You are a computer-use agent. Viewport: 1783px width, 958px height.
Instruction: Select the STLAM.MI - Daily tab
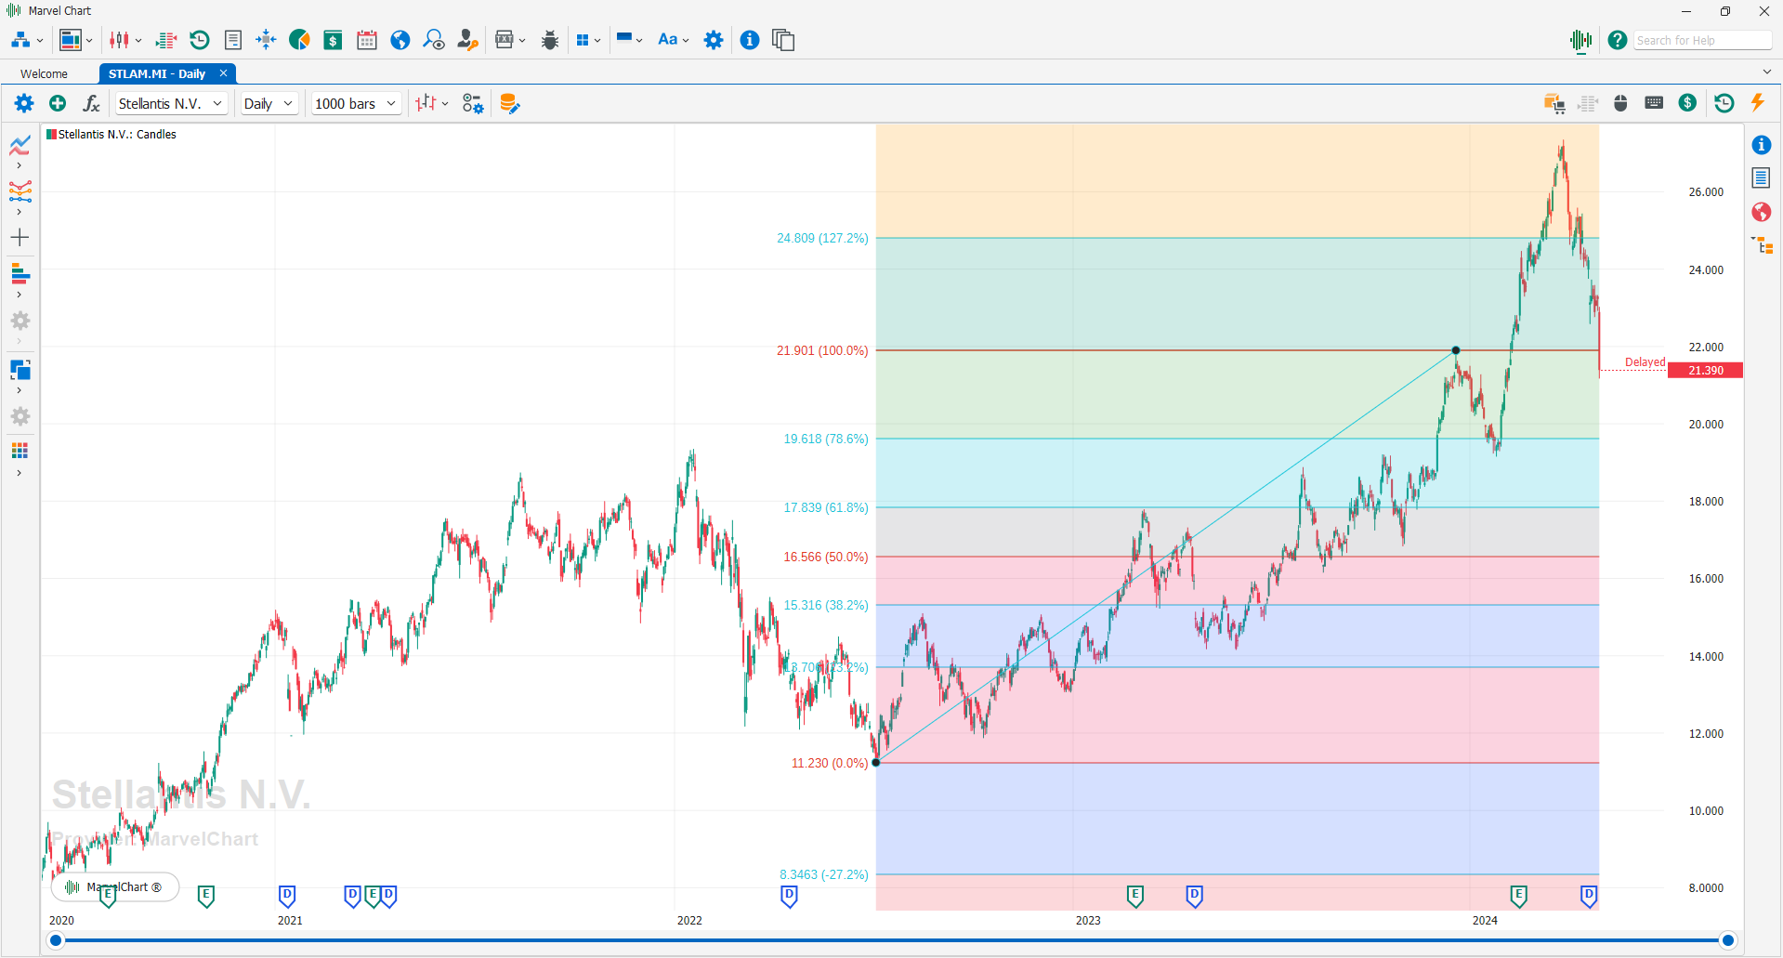157,73
